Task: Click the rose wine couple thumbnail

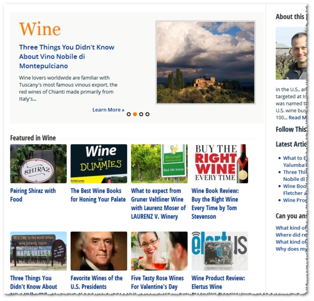Action: pos(159,251)
